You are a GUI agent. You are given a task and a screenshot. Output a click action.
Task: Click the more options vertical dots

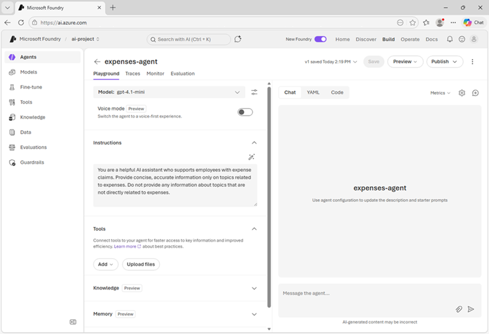(x=472, y=62)
